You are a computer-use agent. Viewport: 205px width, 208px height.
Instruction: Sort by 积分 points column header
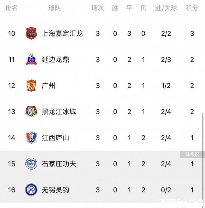coord(192,8)
